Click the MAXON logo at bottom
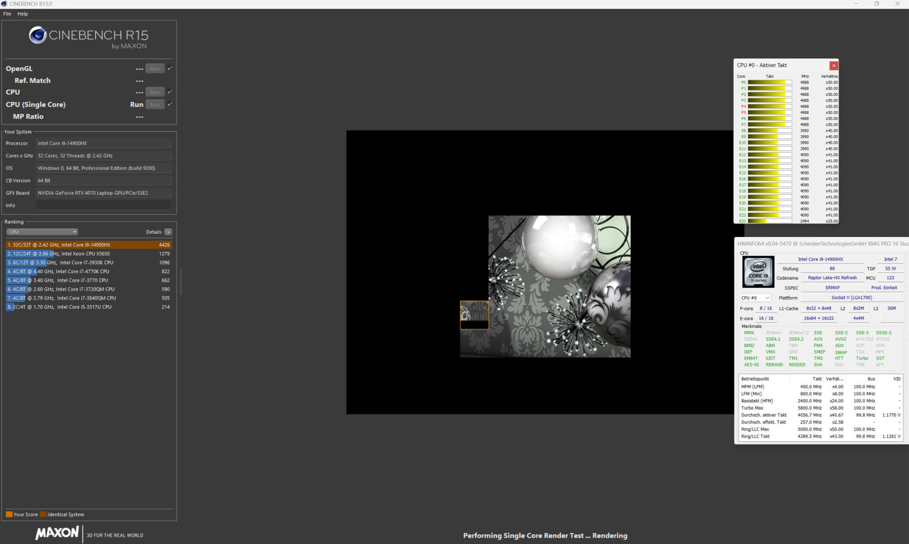The height and width of the screenshot is (544, 909). [x=57, y=533]
